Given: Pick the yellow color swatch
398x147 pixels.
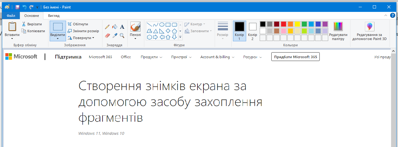Looking at the screenshot, I should tap(297, 24).
